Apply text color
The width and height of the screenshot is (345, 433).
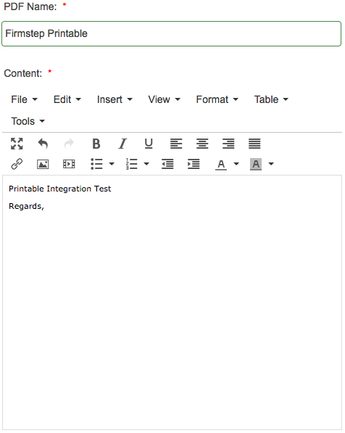[221, 165]
